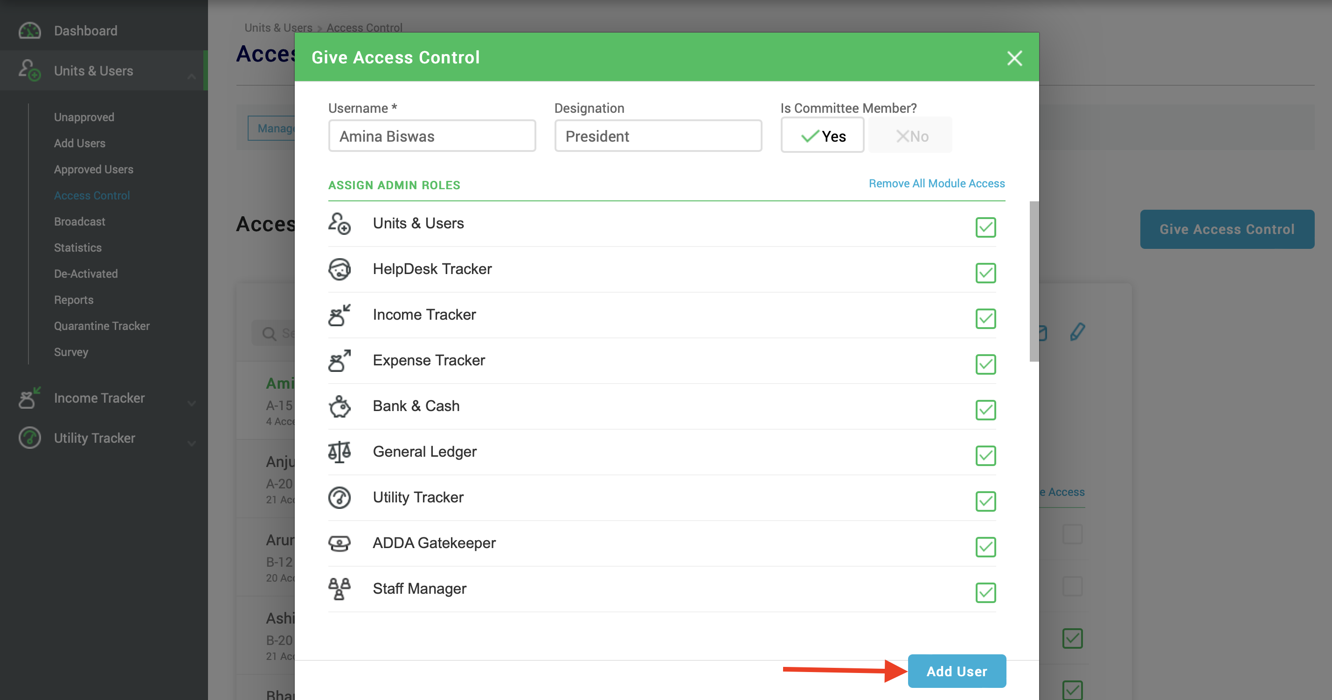Image resolution: width=1332 pixels, height=700 pixels.
Task: Click the Staff Manager role icon
Action: click(x=340, y=589)
